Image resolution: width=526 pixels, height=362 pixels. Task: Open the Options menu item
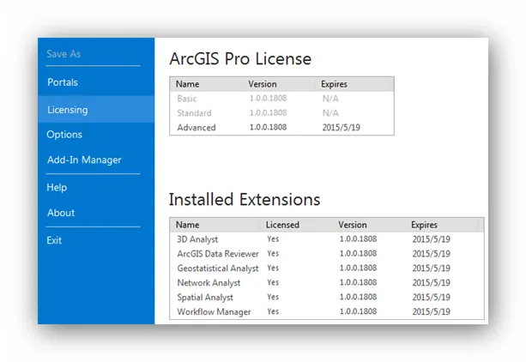pyautogui.click(x=65, y=135)
